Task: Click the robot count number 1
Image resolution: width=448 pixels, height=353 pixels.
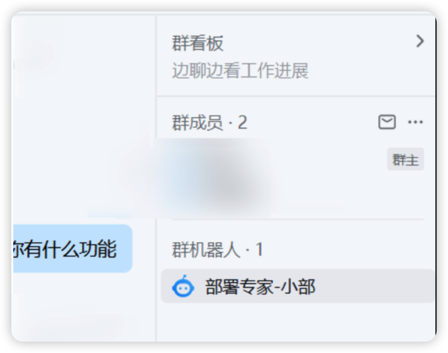Action: coord(259,250)
